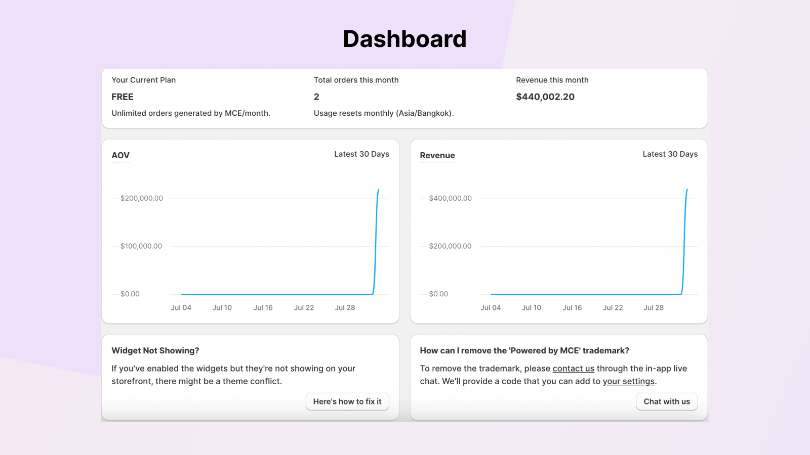The height and width of the screenshot is (455, 810).
Task: Click the "Jul 04" axis label on AOV chart
Action: tap(181, 307)
